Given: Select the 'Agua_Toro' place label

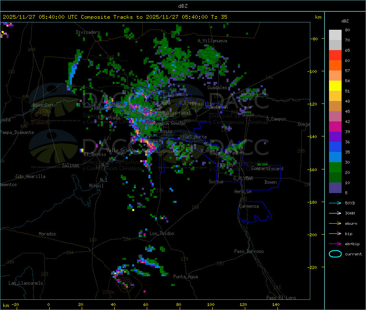Looking at the screenshot, I should coord(44,105).
